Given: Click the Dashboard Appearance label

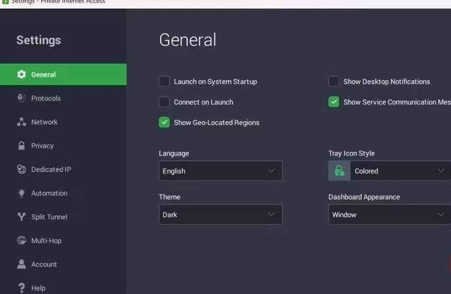Looking at the screenshot, I should (x=364, y=197).
